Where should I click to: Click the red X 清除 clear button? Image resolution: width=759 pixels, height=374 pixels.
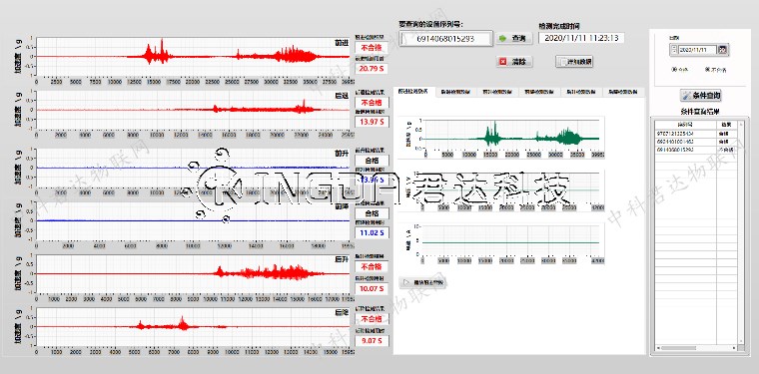pyautogui.click(x=513, y=62)
